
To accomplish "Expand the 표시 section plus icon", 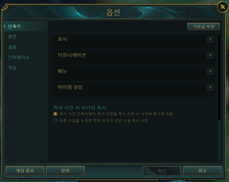I will pyautogui.click(x=210, y=39).
